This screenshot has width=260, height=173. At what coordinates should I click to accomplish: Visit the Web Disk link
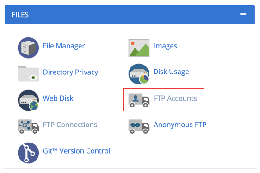58,98
